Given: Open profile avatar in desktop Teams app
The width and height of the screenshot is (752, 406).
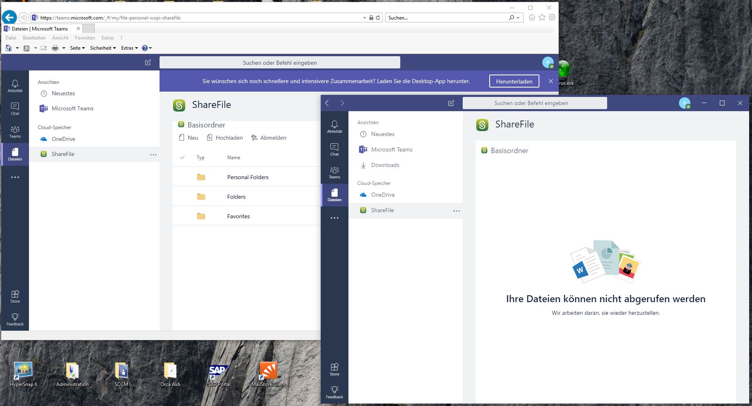Looking at the screenshot, I should pos(685,103).
